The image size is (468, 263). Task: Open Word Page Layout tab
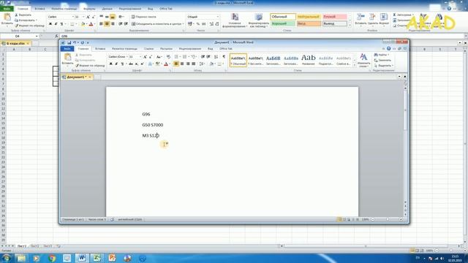[124, 49]
